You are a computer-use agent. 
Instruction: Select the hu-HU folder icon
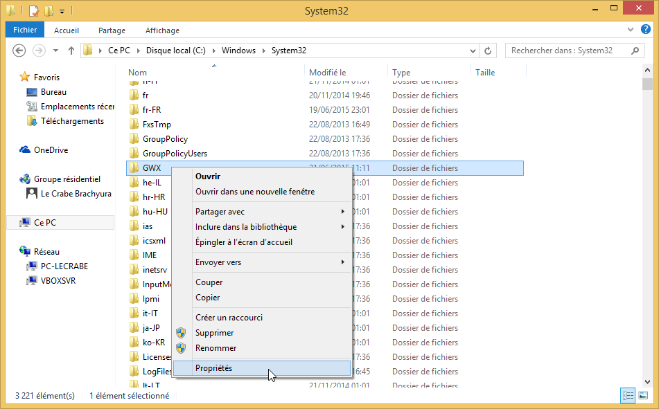click(x=134, y=212)
